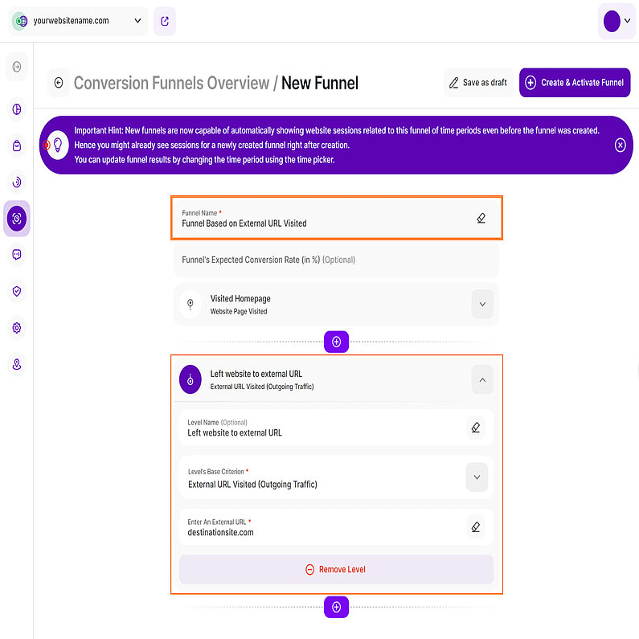
Task: Open the settings gear in sidebar
Action: tap(17, 328)
